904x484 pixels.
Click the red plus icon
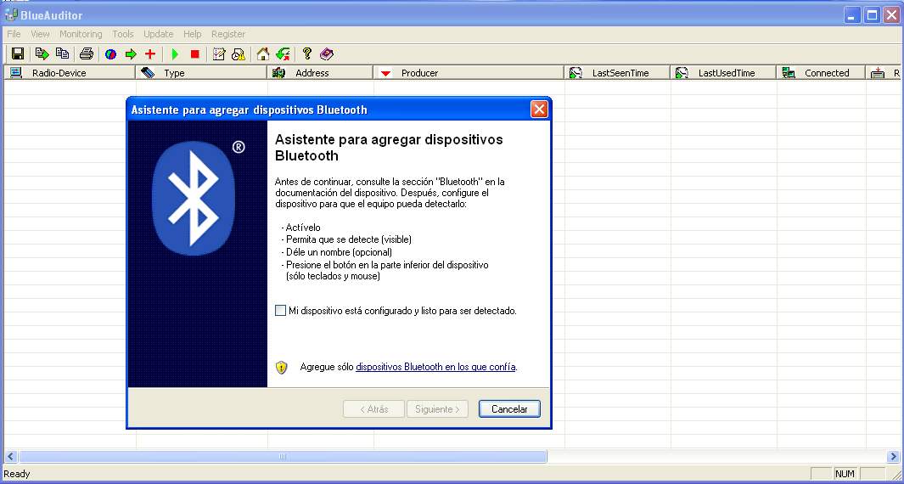click(150, 54)
